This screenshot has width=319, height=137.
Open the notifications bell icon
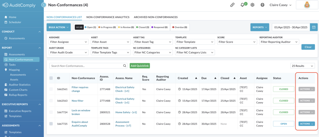click(x=242, y=5)
